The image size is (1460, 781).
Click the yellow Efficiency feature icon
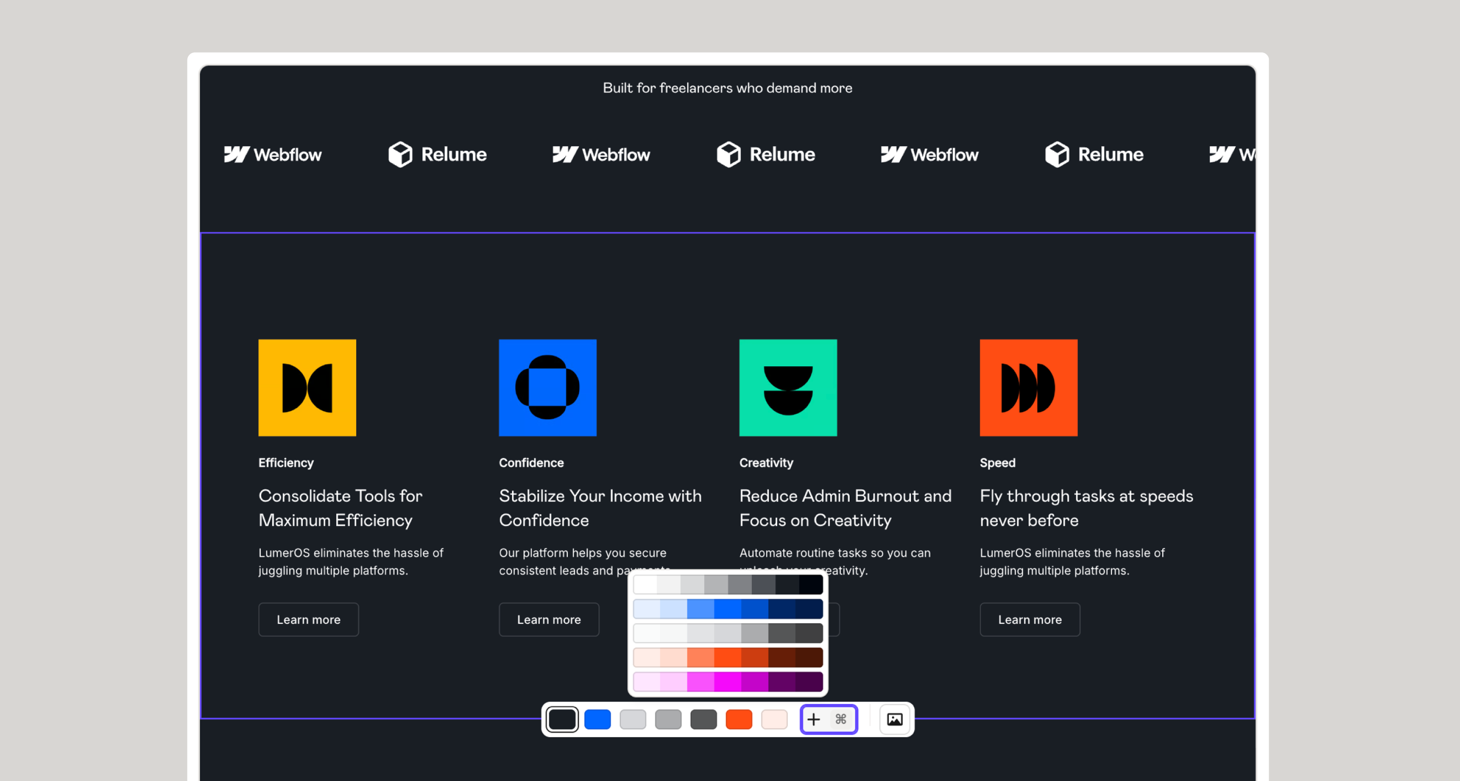coord(307,388)
